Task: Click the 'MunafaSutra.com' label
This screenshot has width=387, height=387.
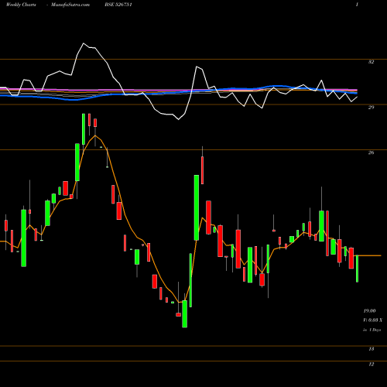Action: (70, 5)
